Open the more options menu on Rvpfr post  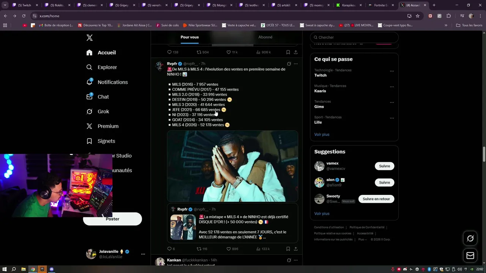pyautogui.click(x=296, y=64)
